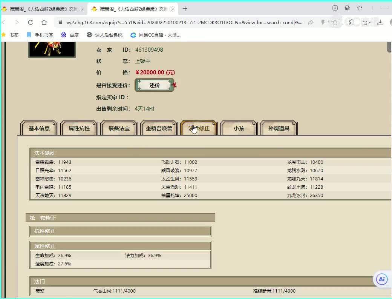Image resolution: width=392 pixels, height=299 pixels.
Task: Click the seller ID 461309498
Action: [149, 49]
